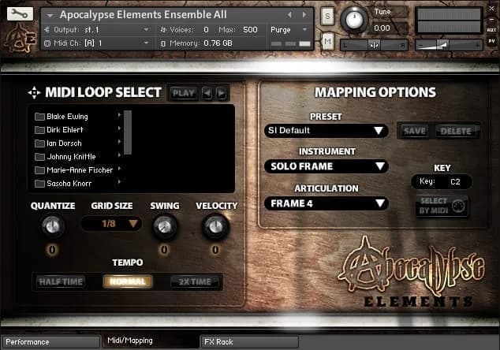
Task: Open instrument options with the wrench icon
Action: click(x=20, y=13)
